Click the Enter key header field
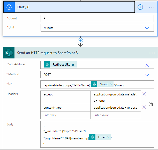Viewport: 158px width, 150px height. coord(65,115)
